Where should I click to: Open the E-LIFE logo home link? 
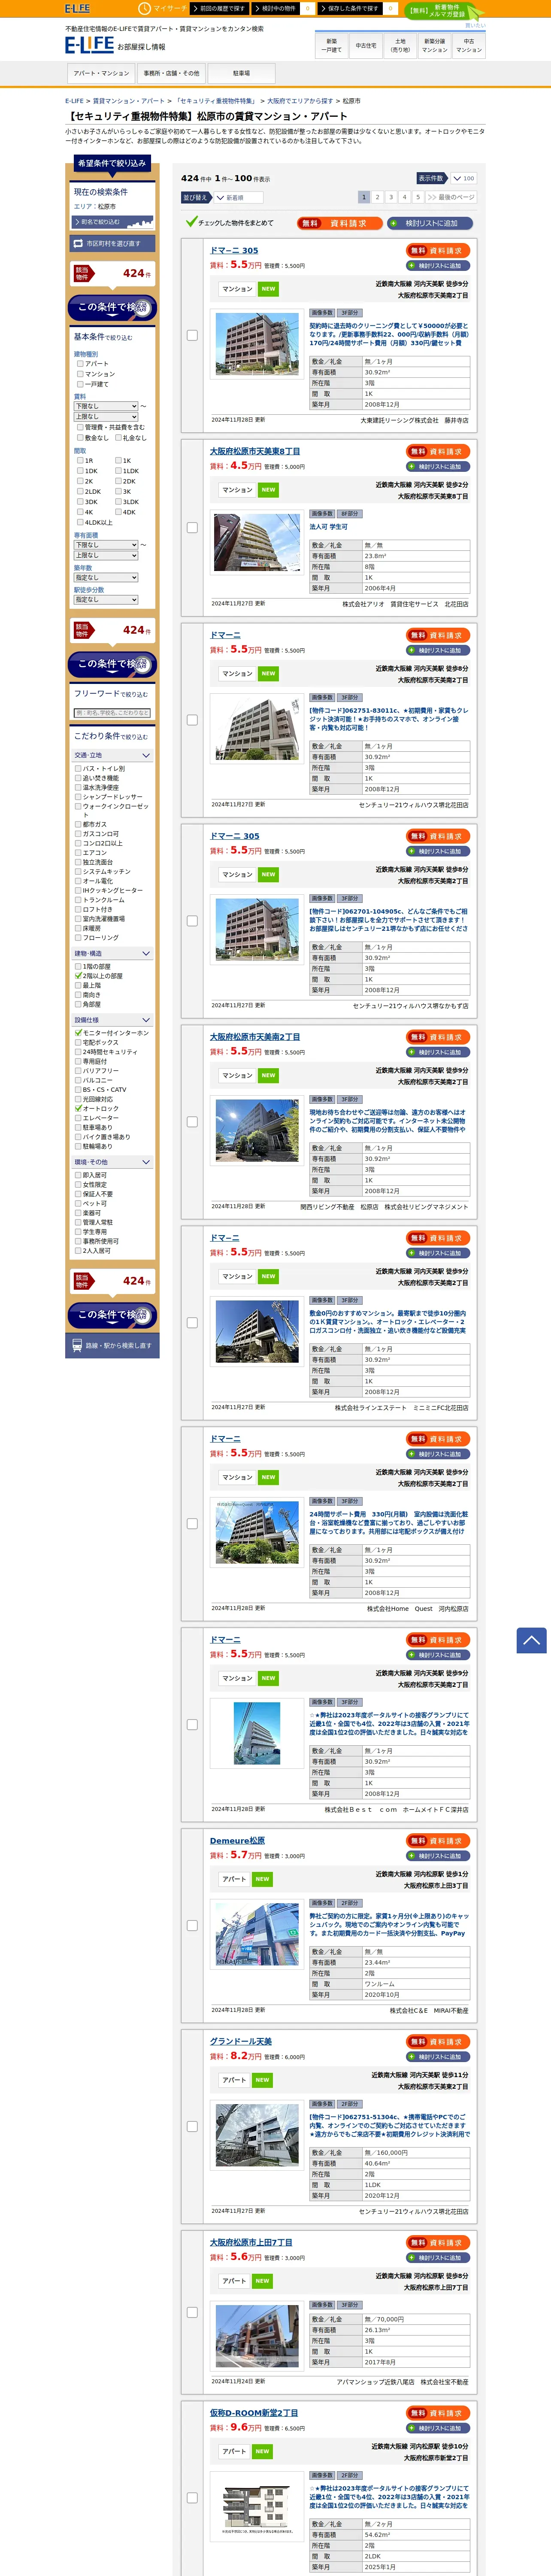[90, 45]
